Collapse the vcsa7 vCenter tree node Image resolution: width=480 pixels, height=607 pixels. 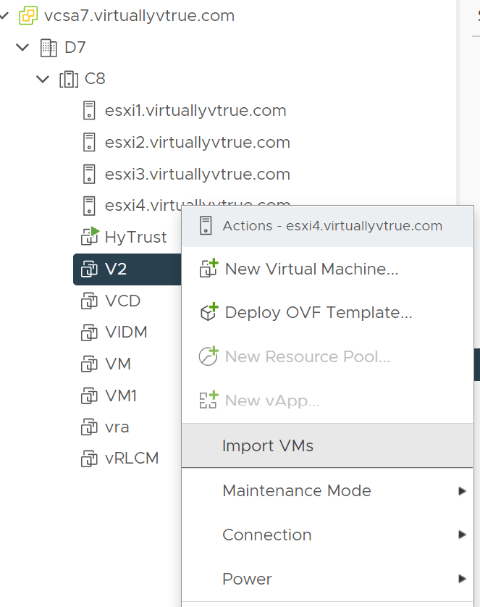click(x=4, y=15)
